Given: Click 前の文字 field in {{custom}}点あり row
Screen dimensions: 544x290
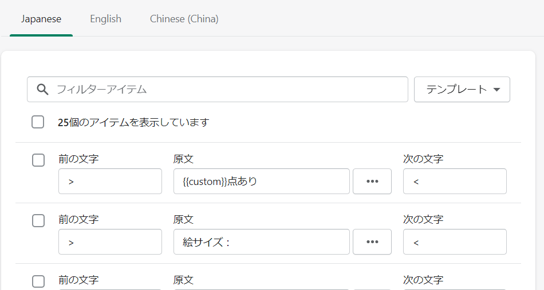Looking at the screenshot, I should point(110,182).
